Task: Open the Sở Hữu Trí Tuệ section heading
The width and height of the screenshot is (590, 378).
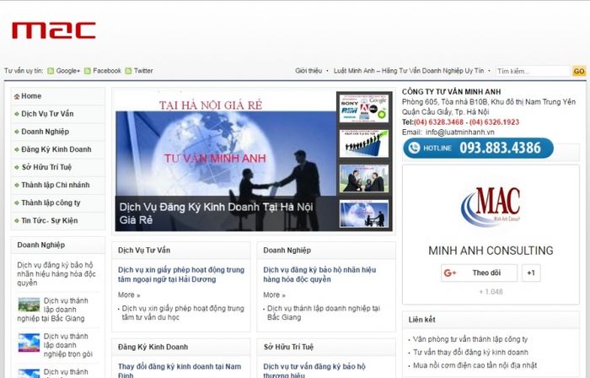Action: (x=288, y=347)
